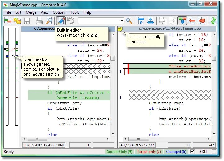Toggle built-in editor pencil icon
Image resolution: width=224 pixels, height=161 pixels.
[61, 21]
